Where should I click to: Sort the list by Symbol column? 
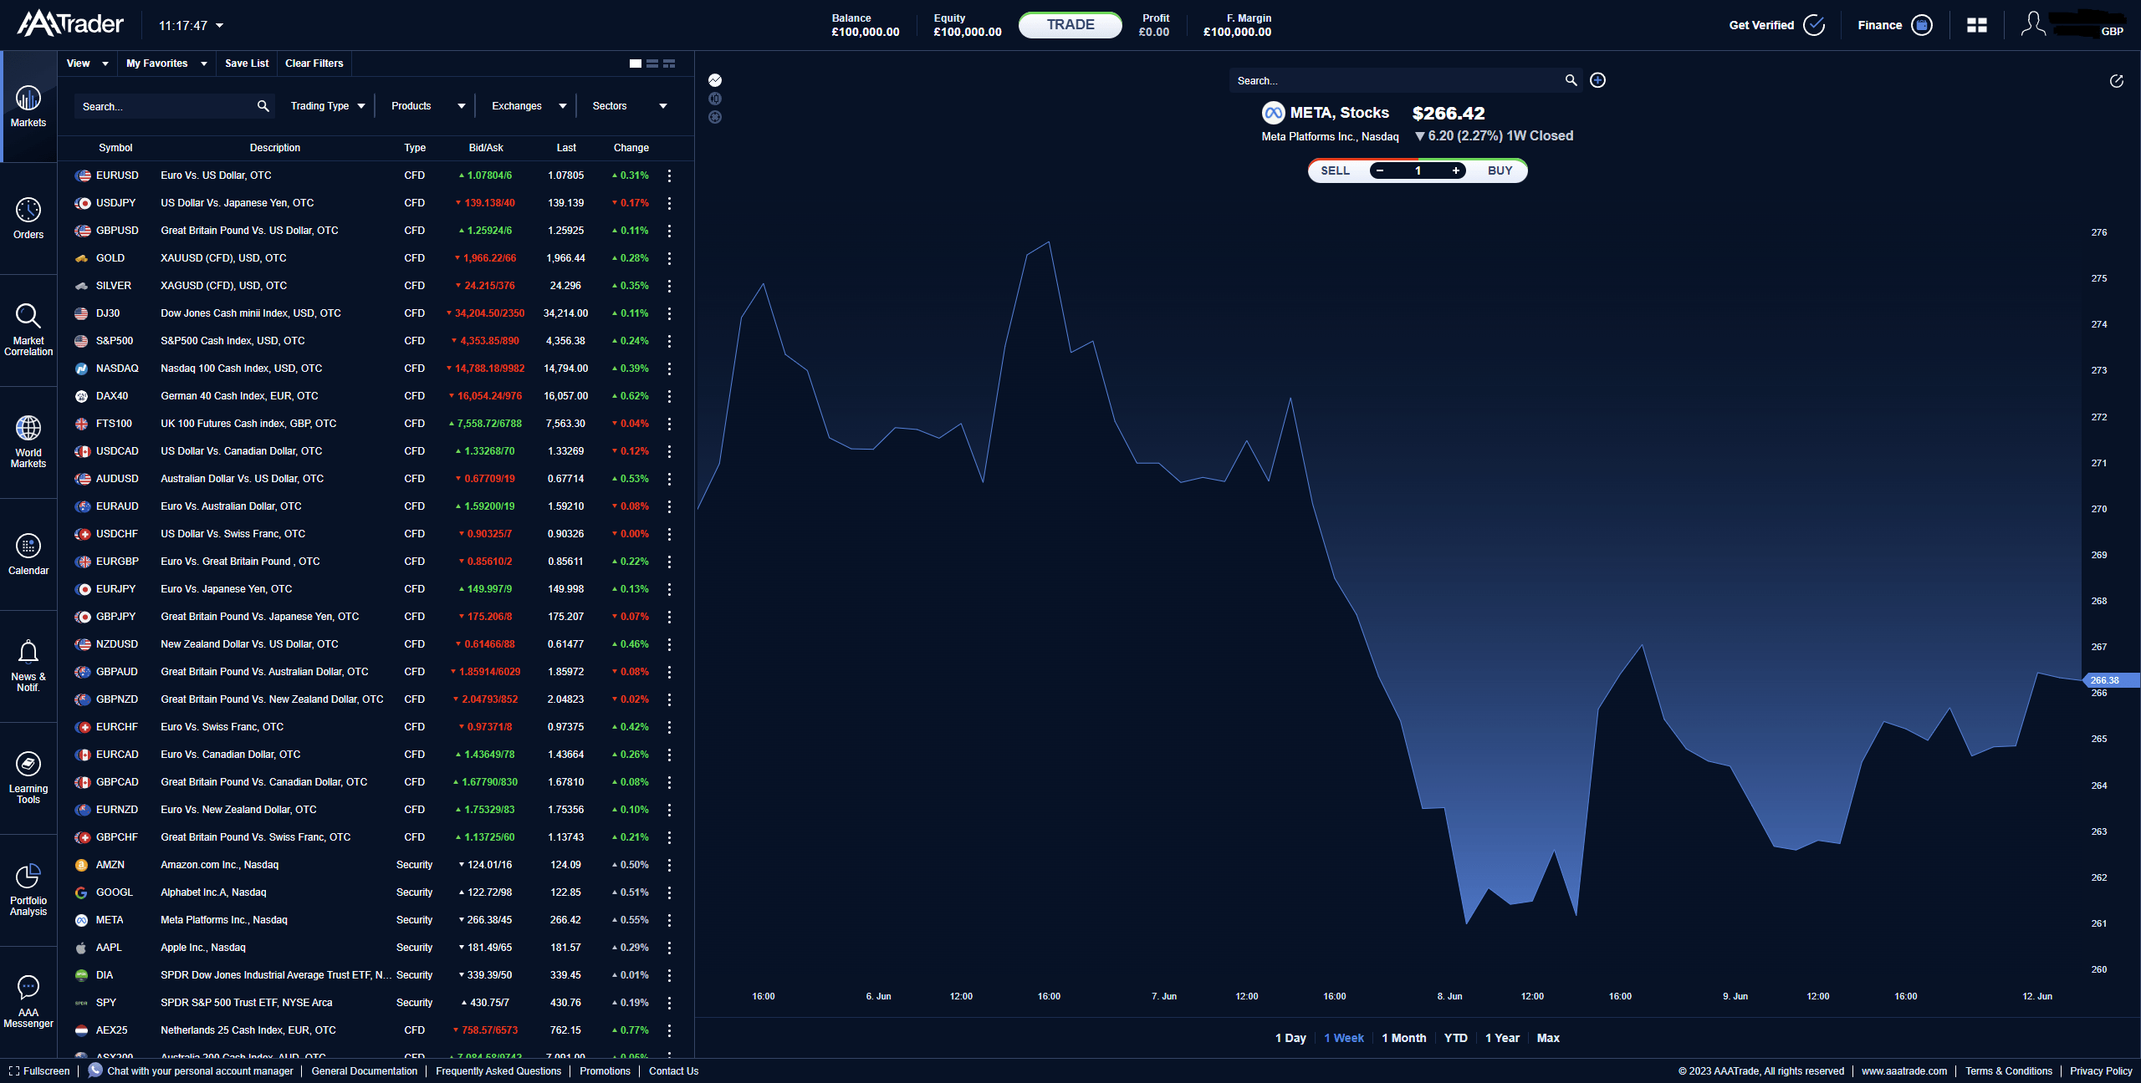click(x=115, y=148)
